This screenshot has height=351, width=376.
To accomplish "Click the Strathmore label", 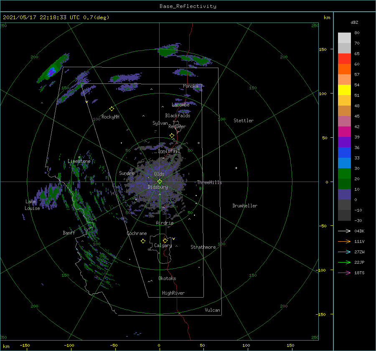I will point(203,247).
